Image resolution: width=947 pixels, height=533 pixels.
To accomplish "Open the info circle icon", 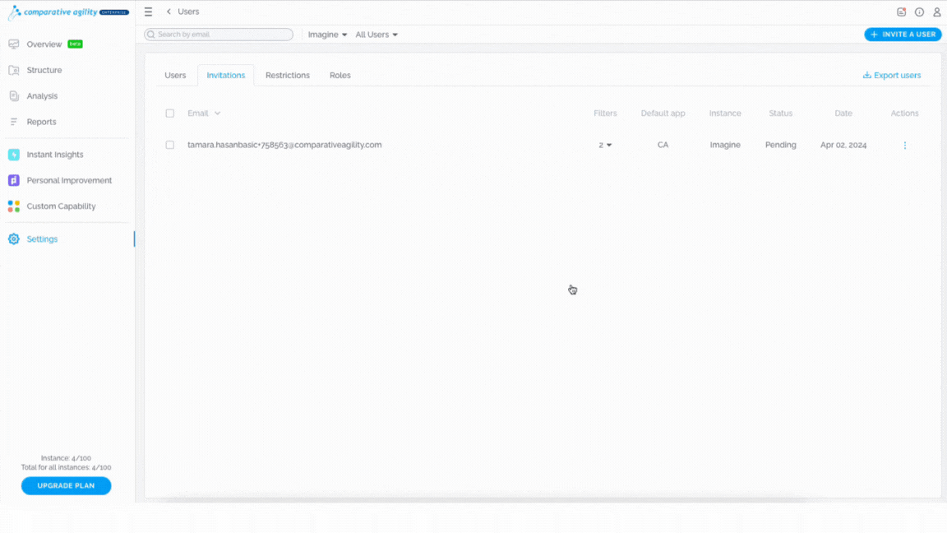I will (919, 12).
